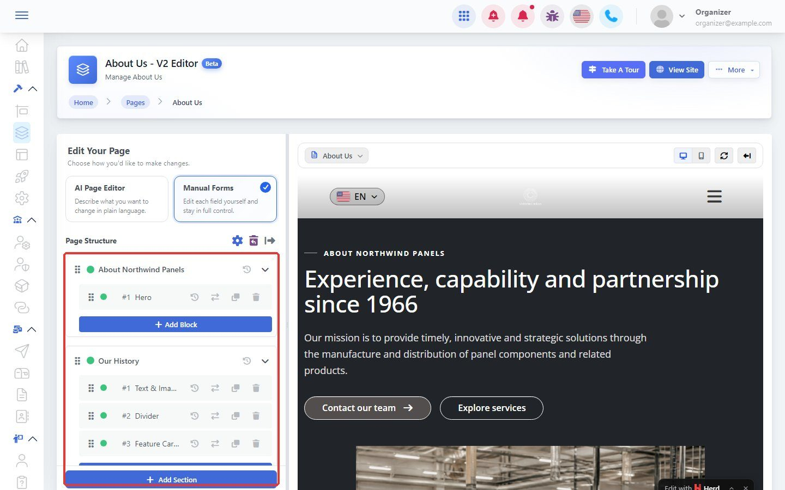This screenshot has height=490, width=785.
Task: Delete the #1 Hero block
Action: coord(256,297)
